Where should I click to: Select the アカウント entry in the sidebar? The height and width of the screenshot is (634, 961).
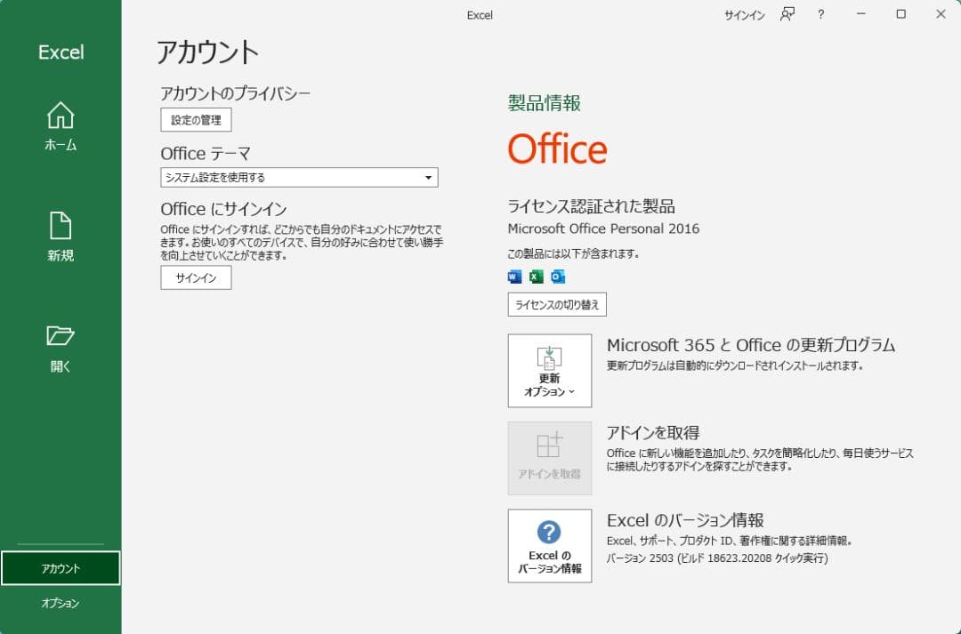click(x=61, y=567)
